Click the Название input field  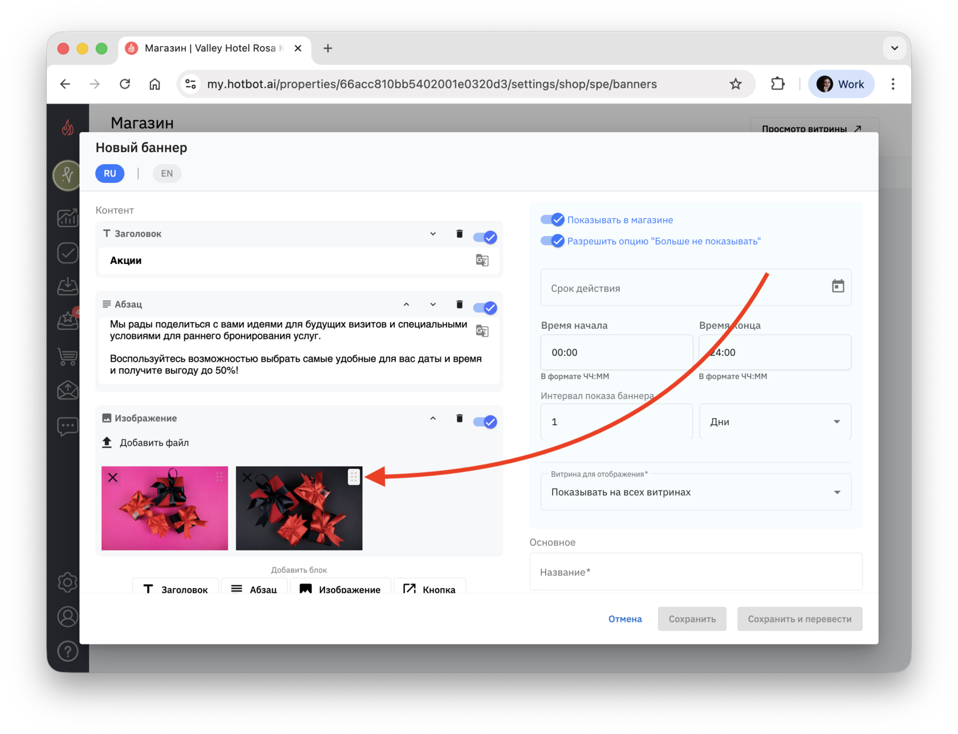[696, 572]
